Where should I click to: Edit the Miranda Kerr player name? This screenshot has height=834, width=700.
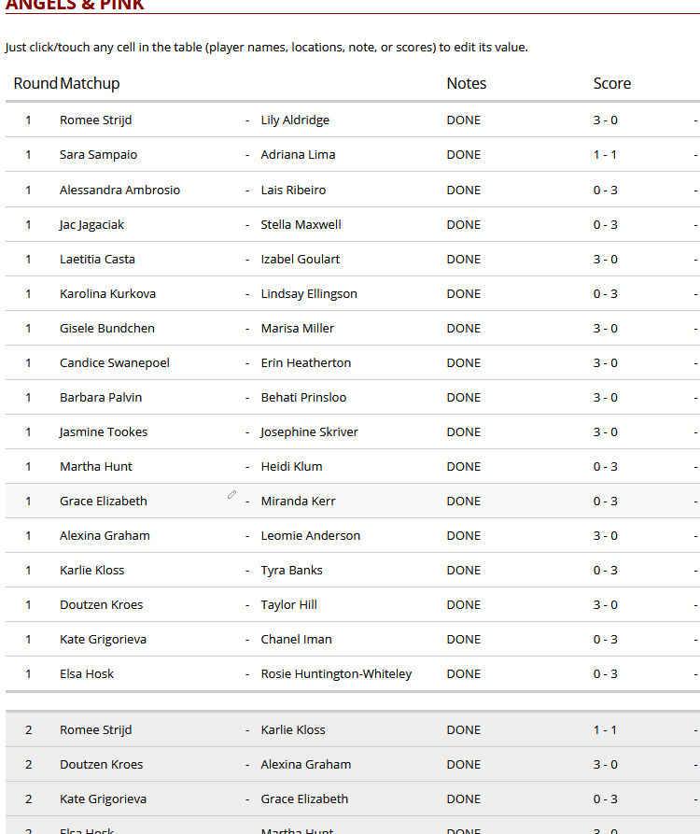coord(298,501)
